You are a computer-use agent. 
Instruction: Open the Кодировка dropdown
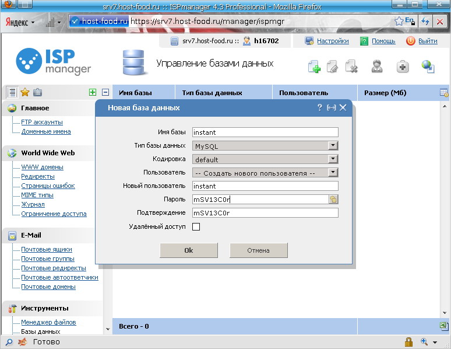333,159
